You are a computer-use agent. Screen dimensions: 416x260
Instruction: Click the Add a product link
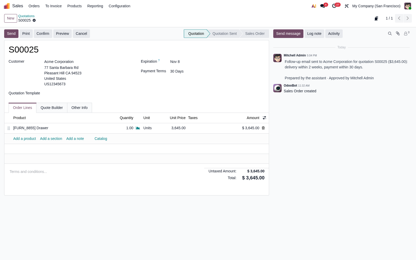pyautogui.click(x=25, y=139)
